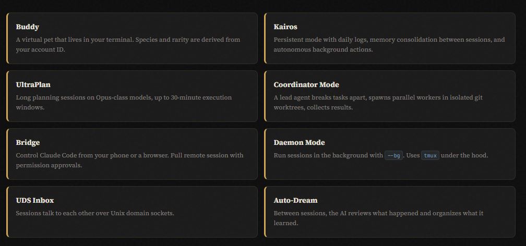Viewport: 526px width, 246px height.
Task: Select the Kairos feature heading
Action: click(285, 27)
